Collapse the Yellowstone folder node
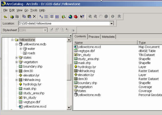 pos(12,40)
